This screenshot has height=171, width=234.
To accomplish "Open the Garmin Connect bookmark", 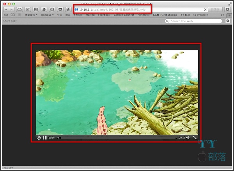I will click(x=124, y=15).
